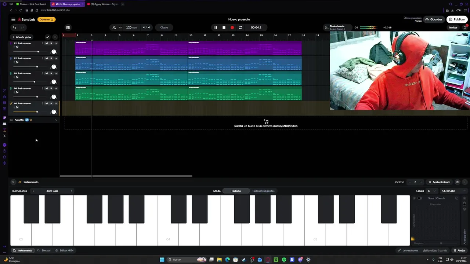470x264 pixels.
Task: Solo track 01 Instrumento
Action: tap(51, 43)
